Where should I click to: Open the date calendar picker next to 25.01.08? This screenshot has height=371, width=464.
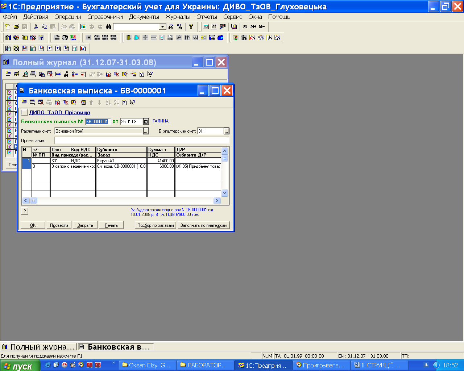[x=146, y=122]
